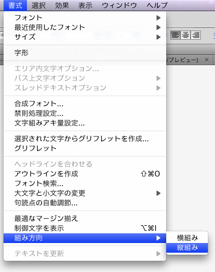This screenshot has height=272, width=215.
Task: Open the 効果 menu
Action: coord(62,6)
